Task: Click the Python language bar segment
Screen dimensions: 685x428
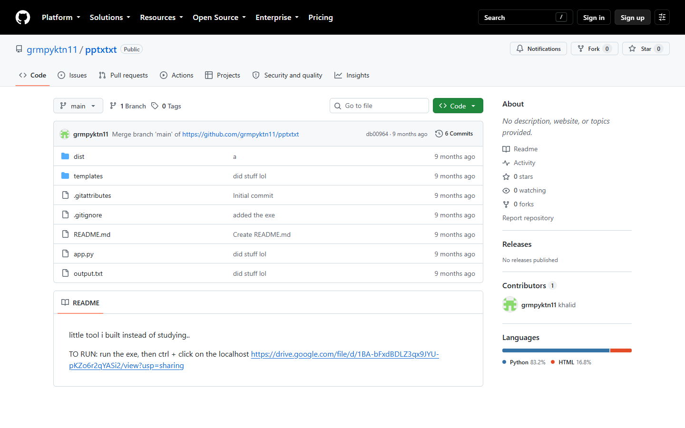Action: click(x=556, y=350)
